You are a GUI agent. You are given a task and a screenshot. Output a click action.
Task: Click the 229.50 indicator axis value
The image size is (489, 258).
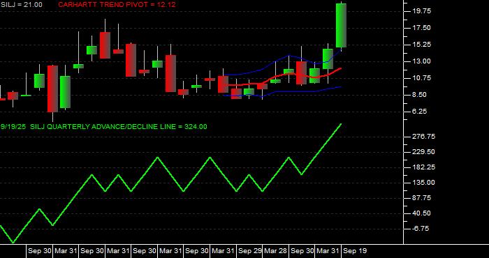coord(423,152)
